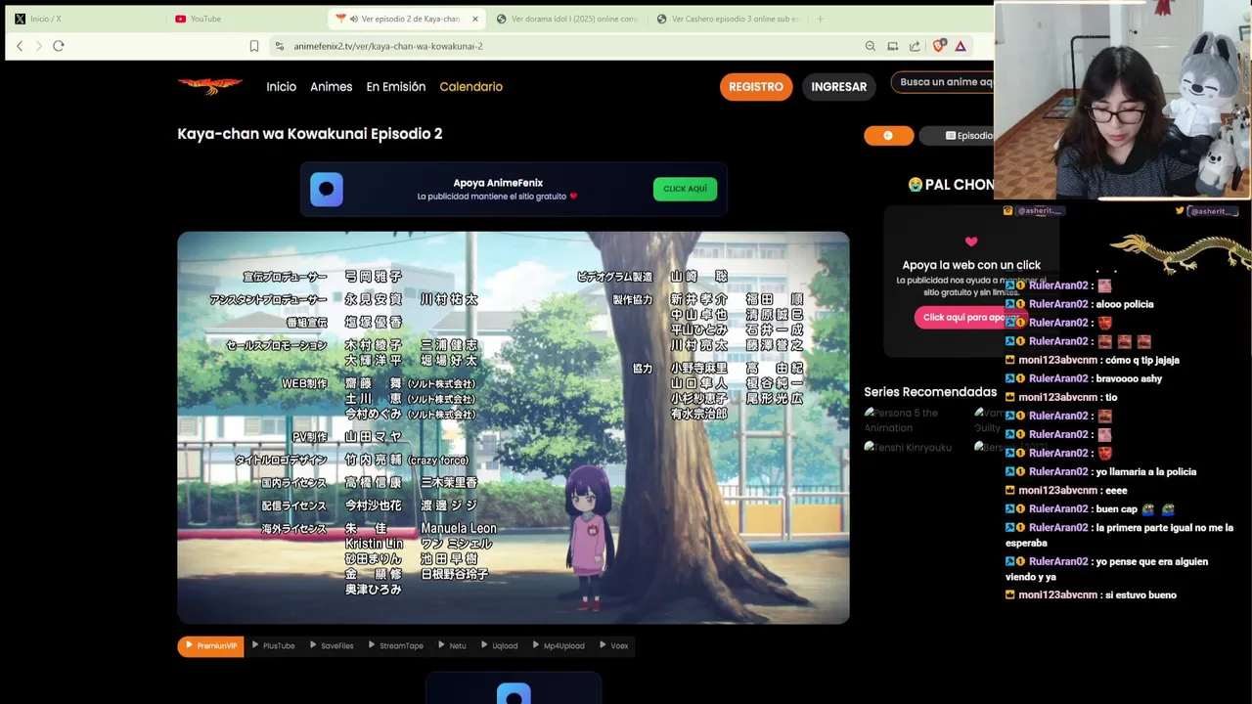The width and height of the screenshot is (1252, 704).
Task: Click the INGRESAR login button
Action: click(x=838, y=87)
